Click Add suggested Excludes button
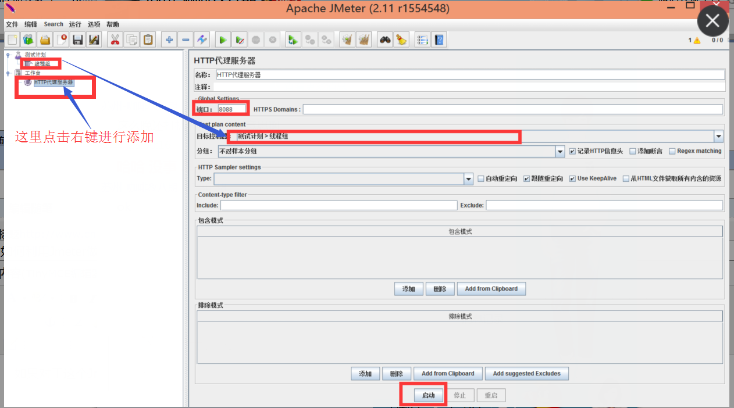 [x=527, y=374]
